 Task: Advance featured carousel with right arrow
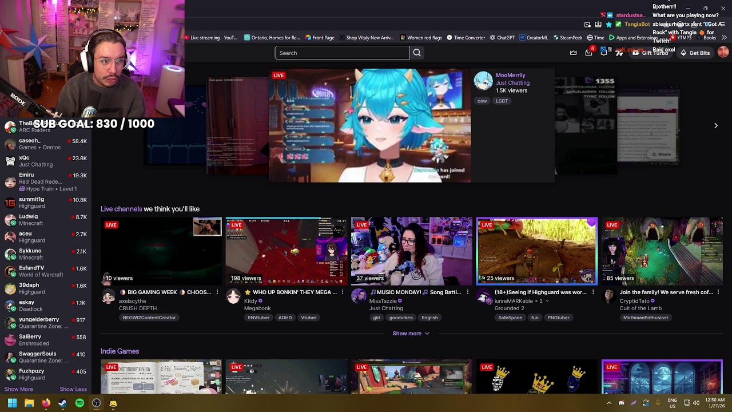click(x=715, y=125)
